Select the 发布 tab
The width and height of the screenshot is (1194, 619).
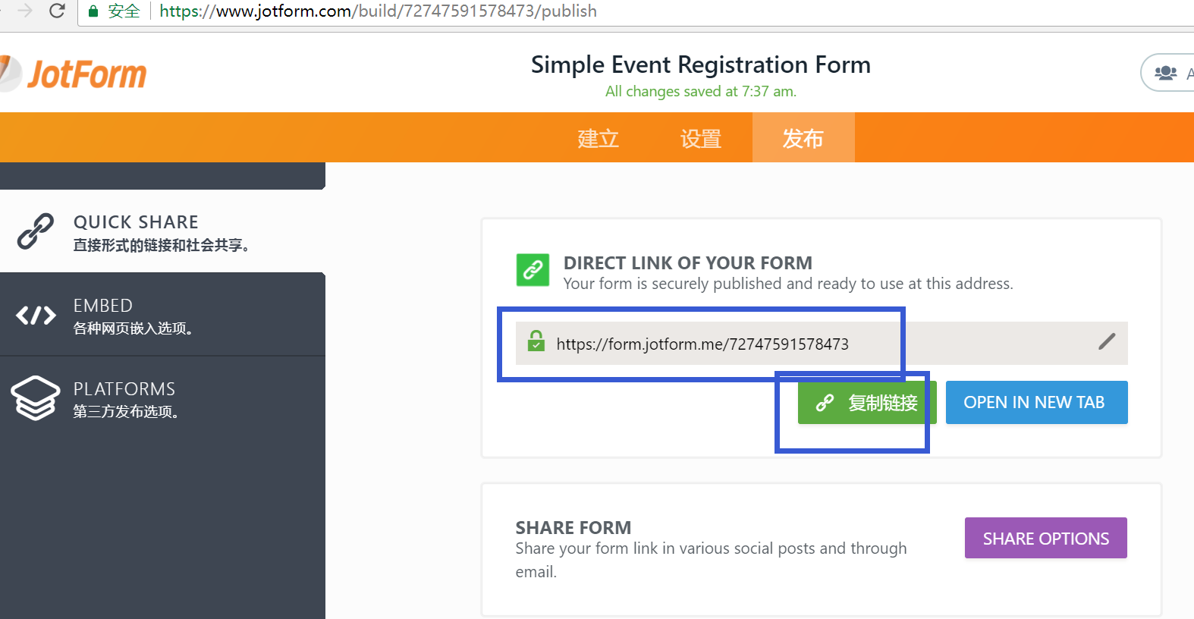click(803, 138)
